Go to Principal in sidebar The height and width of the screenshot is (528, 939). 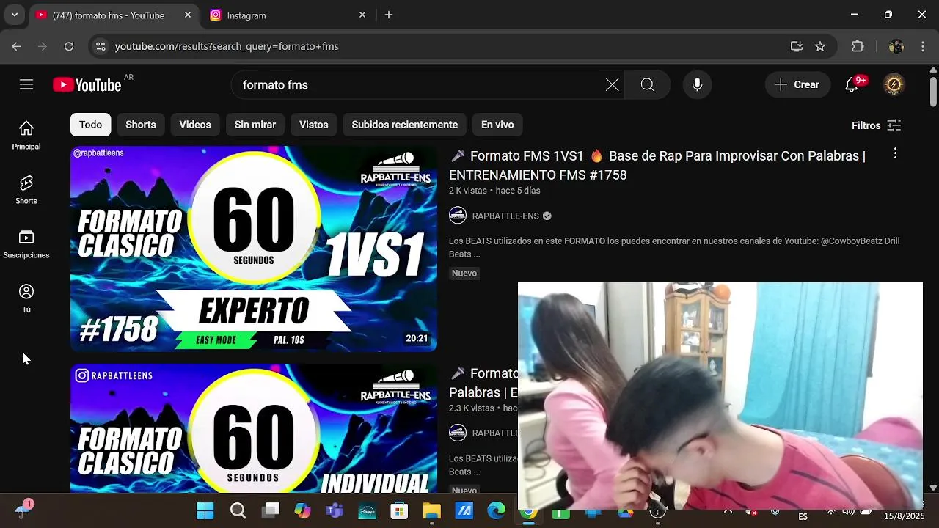tap(26, 136)
